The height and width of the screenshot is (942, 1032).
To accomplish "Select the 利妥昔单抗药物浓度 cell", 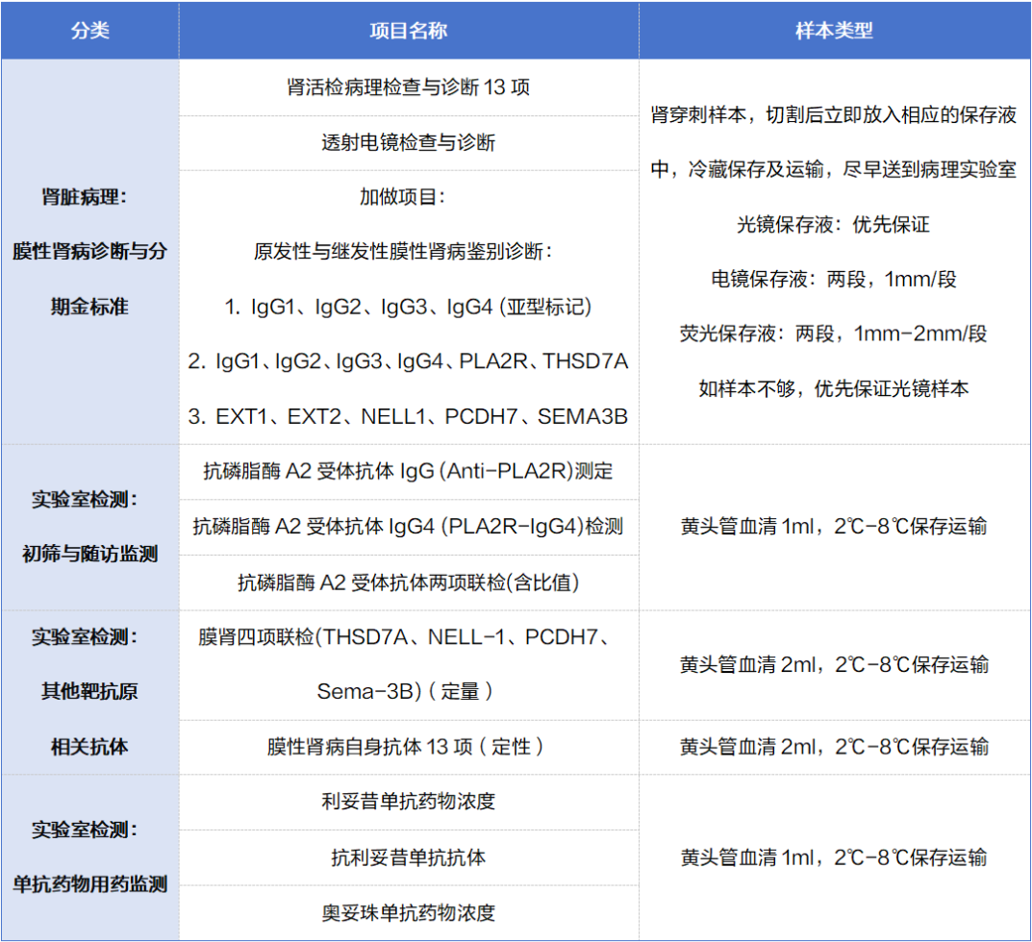I will pyautogui.click(x=408, y=802).
